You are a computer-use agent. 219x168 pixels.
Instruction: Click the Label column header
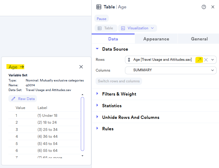click(x=42, y=108)
